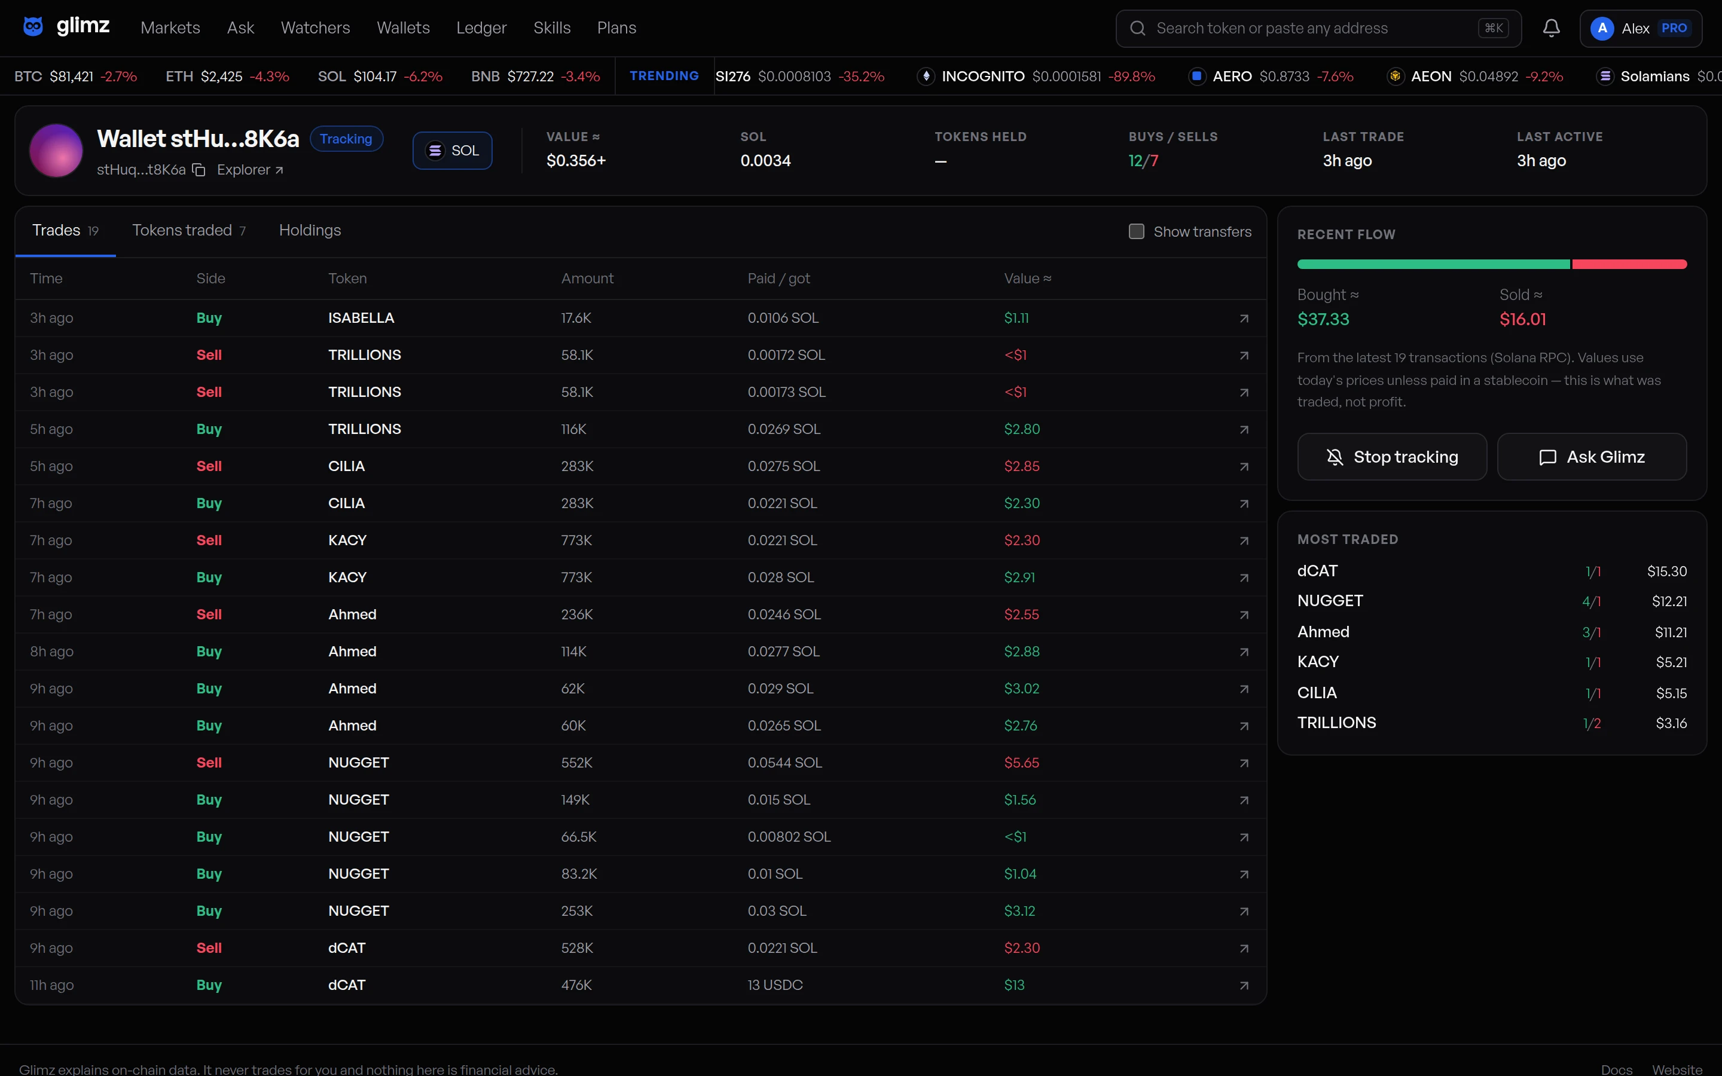Screen dimensions: 1722x1076
Task: Open the 0.00172 SOL TRILLIONS sell arrow
Action: (1244, 355)
